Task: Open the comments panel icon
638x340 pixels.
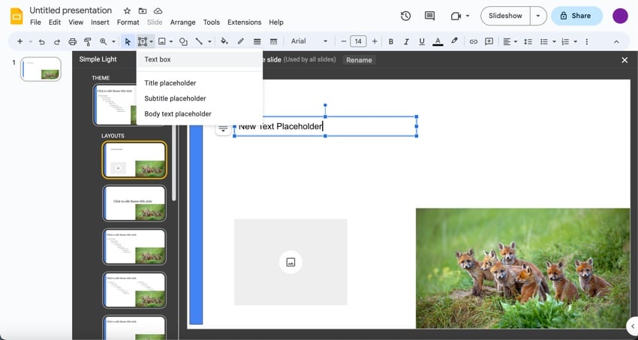Action: click(x=429, y=16)
